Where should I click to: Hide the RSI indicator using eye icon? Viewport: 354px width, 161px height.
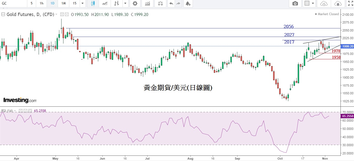21,111
